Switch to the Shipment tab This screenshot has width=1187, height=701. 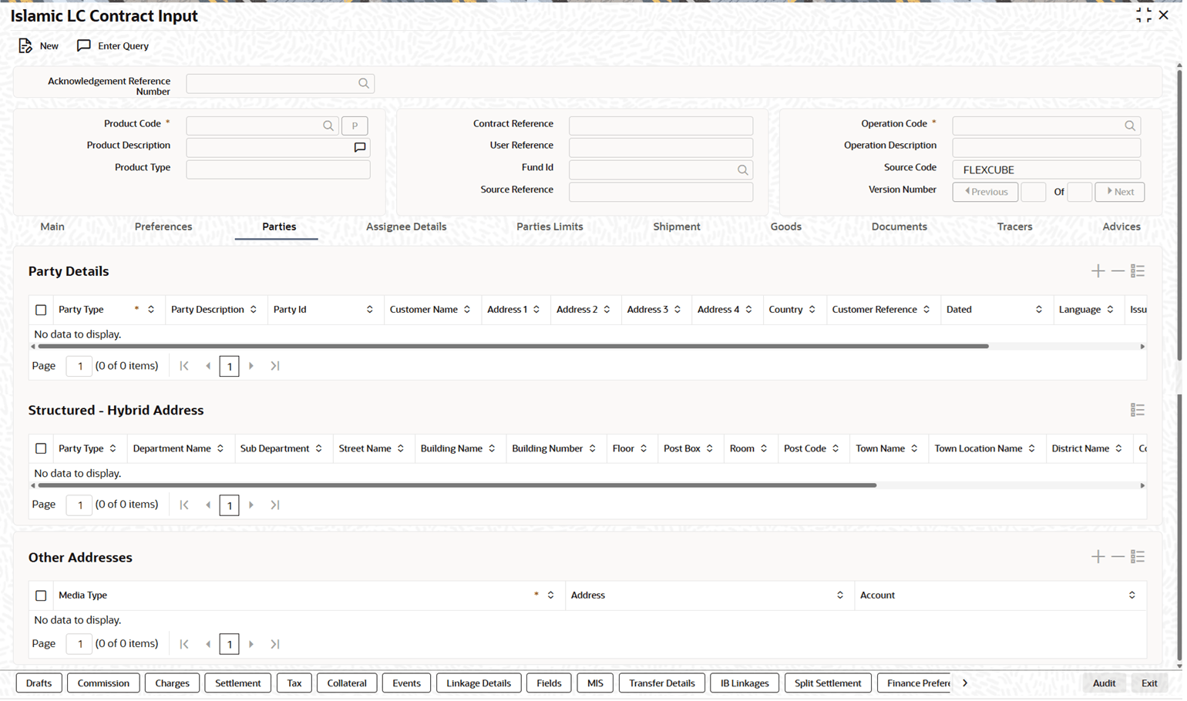click(677, 227)
